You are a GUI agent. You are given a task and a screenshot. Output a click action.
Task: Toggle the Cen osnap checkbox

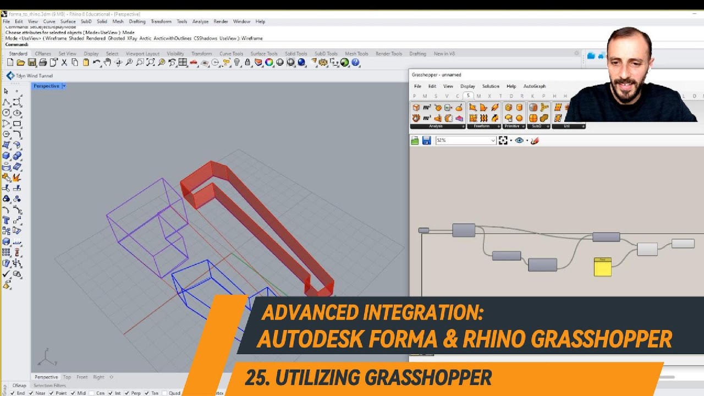pyautogui.click(x=92, y=393)
